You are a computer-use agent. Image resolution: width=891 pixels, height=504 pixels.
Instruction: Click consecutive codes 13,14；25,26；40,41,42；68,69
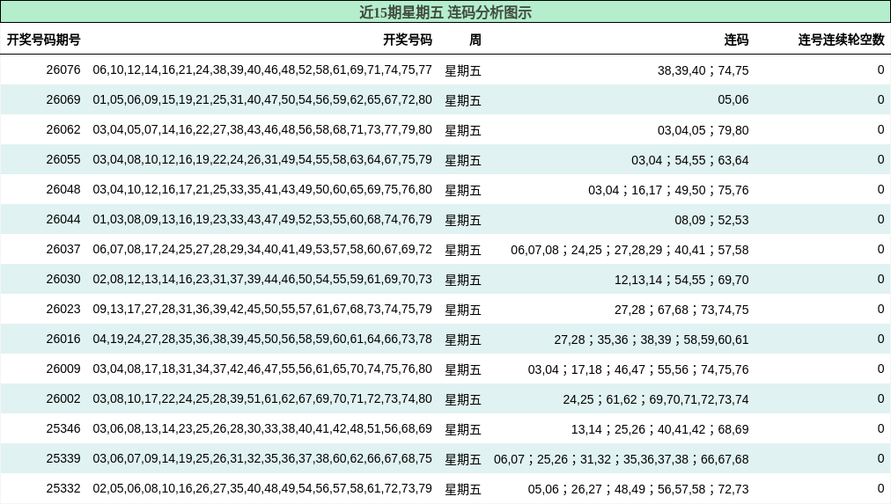[x=659, y=429]
